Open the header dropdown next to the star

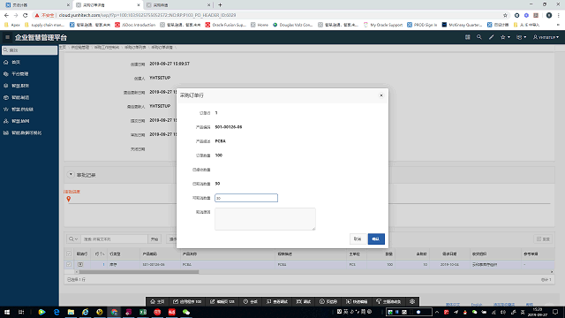pyautogui.click(x=522, y=37)
